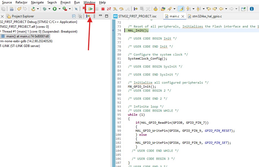The image size is (259, 167).
Task: Resume program execution in the debugger
Action: coord(90,8)
